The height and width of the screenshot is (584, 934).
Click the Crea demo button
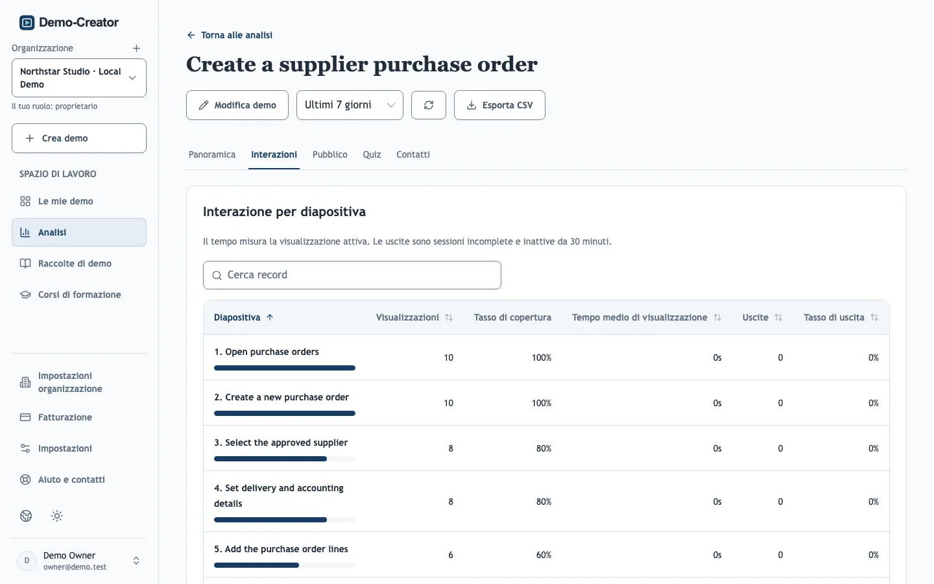tap(79, 138)
